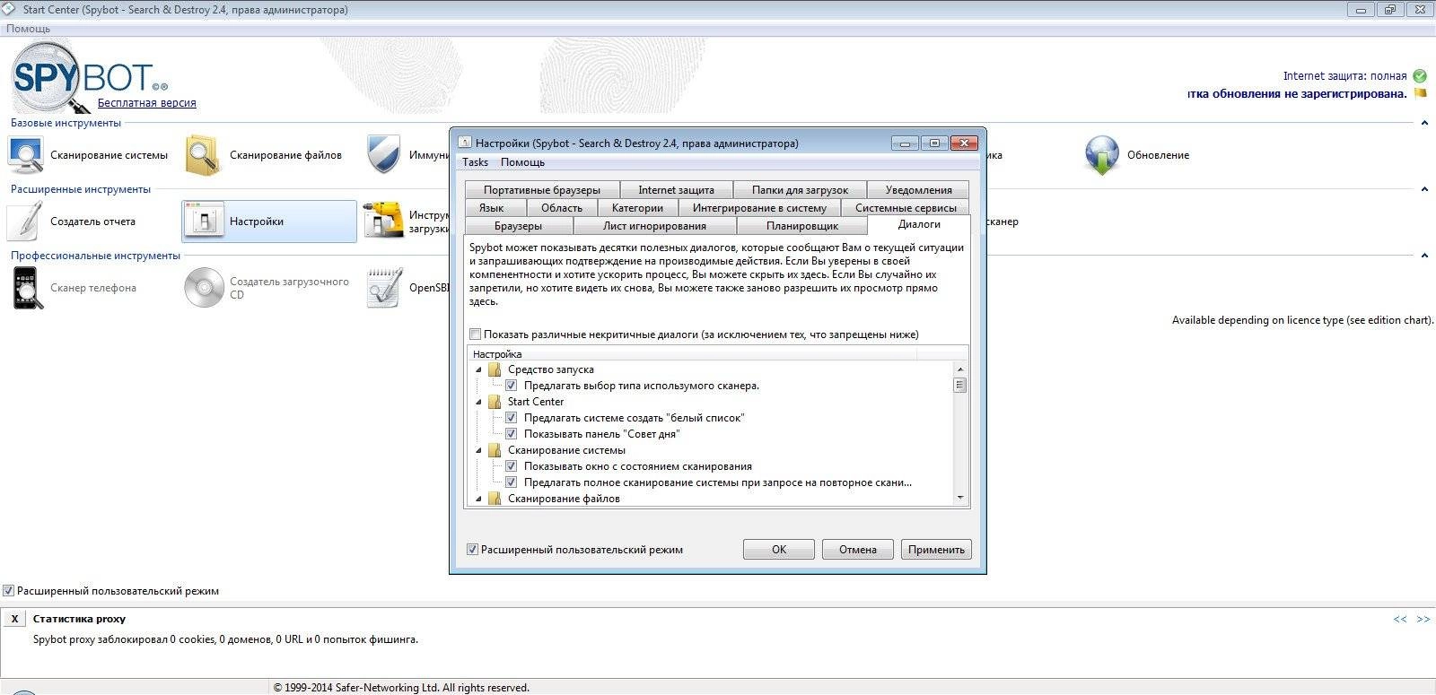Collapse Сканирование файлов tree node

pyautogui.click(x=478, y=499)
